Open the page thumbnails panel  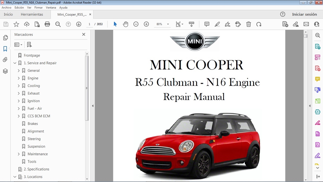coord(5,38)
